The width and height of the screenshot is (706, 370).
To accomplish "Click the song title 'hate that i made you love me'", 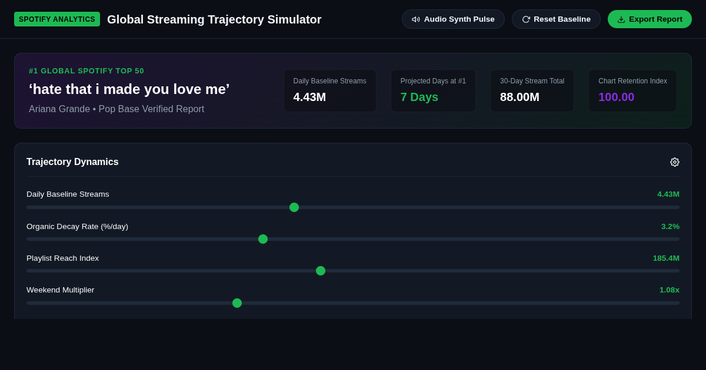I will pyautogui.click(x=129, y=89).
